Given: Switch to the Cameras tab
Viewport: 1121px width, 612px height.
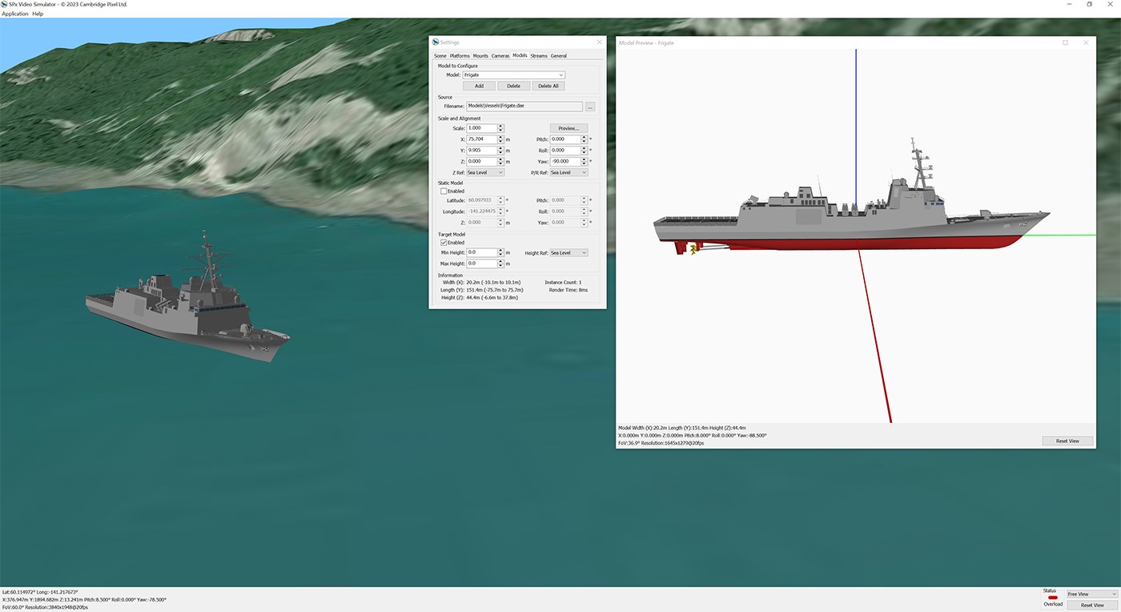Looking at the screenshot, I should coord(500,55).
